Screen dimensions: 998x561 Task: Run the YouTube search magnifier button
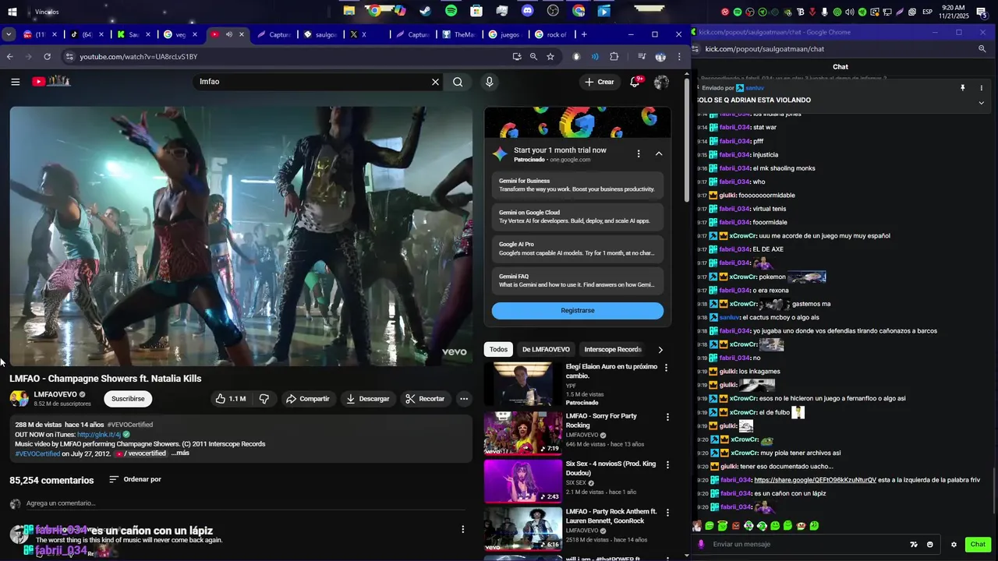[458, 82]
